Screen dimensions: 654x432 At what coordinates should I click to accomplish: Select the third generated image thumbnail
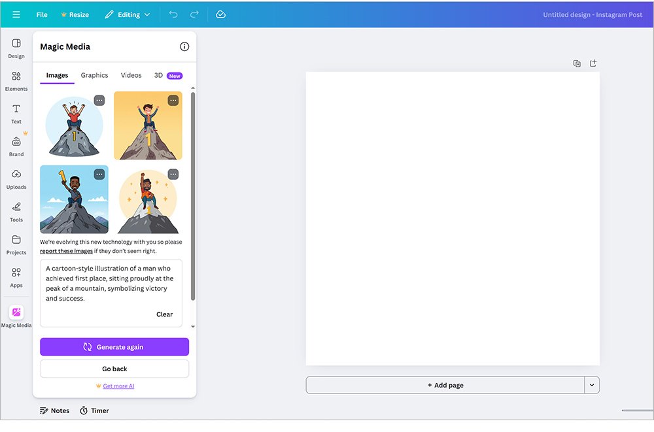(74, 199)
